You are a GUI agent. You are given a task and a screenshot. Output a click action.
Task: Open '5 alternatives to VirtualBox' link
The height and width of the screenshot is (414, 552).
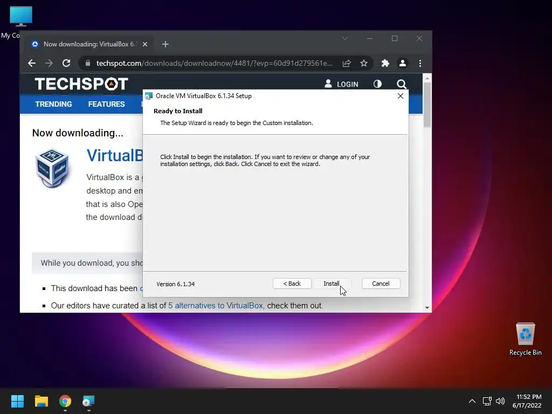(x=216, y=306)
